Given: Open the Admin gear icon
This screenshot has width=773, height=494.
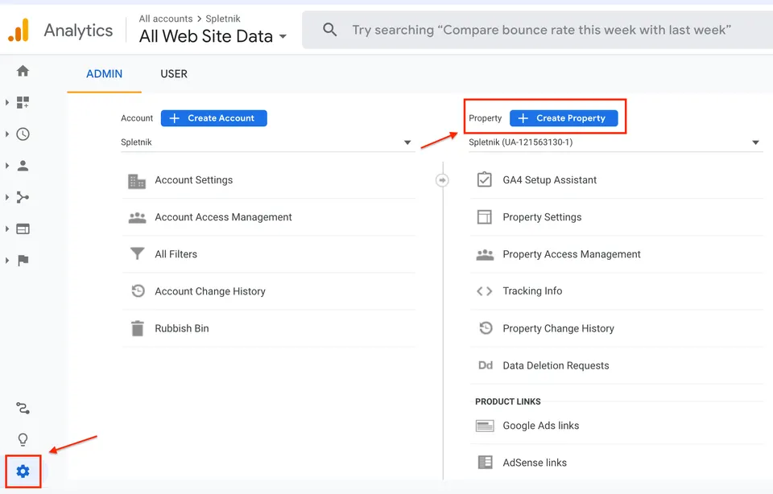Looking at the screenshot, I should pyautogui.click(x=23, y=471).
